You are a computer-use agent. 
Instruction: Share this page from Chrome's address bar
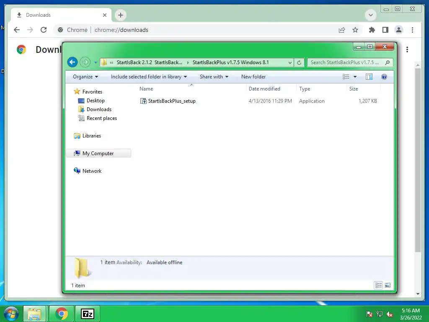point(342,30)
